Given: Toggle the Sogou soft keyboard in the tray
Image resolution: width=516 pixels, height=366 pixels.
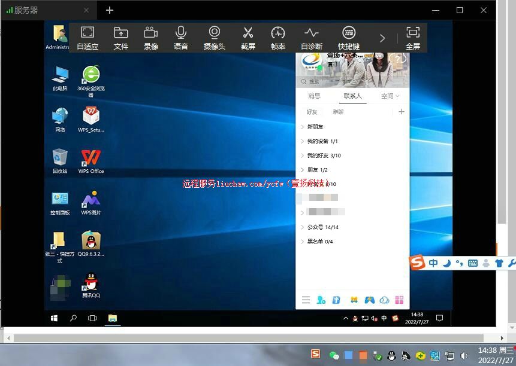Looking at the screenshot, I should click(472, 263).
